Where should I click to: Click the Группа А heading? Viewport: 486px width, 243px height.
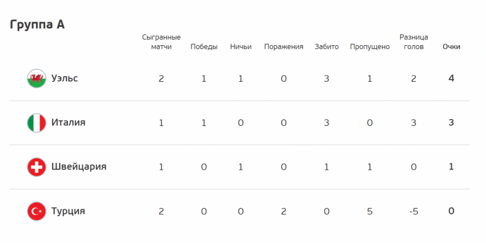(x=37, y=25)
